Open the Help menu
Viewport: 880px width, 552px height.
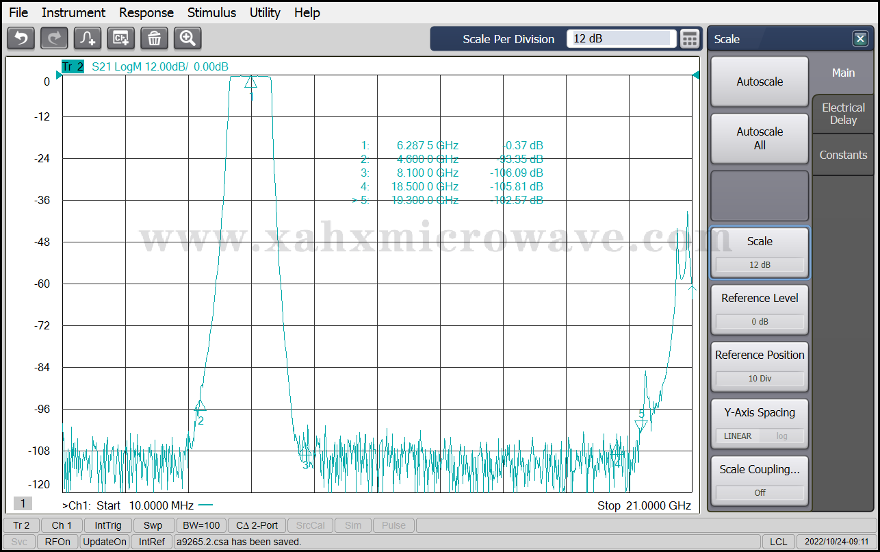click(307, 12)
